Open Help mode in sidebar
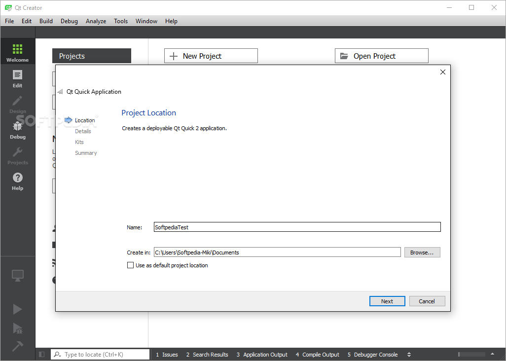The image size is (506, 361). [17, 180]
